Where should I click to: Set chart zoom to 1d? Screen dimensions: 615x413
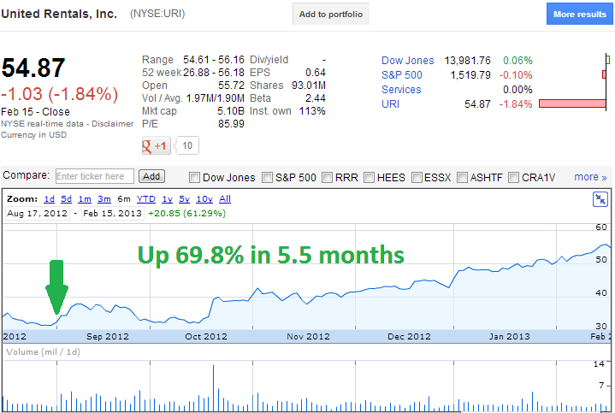point(49,199)
